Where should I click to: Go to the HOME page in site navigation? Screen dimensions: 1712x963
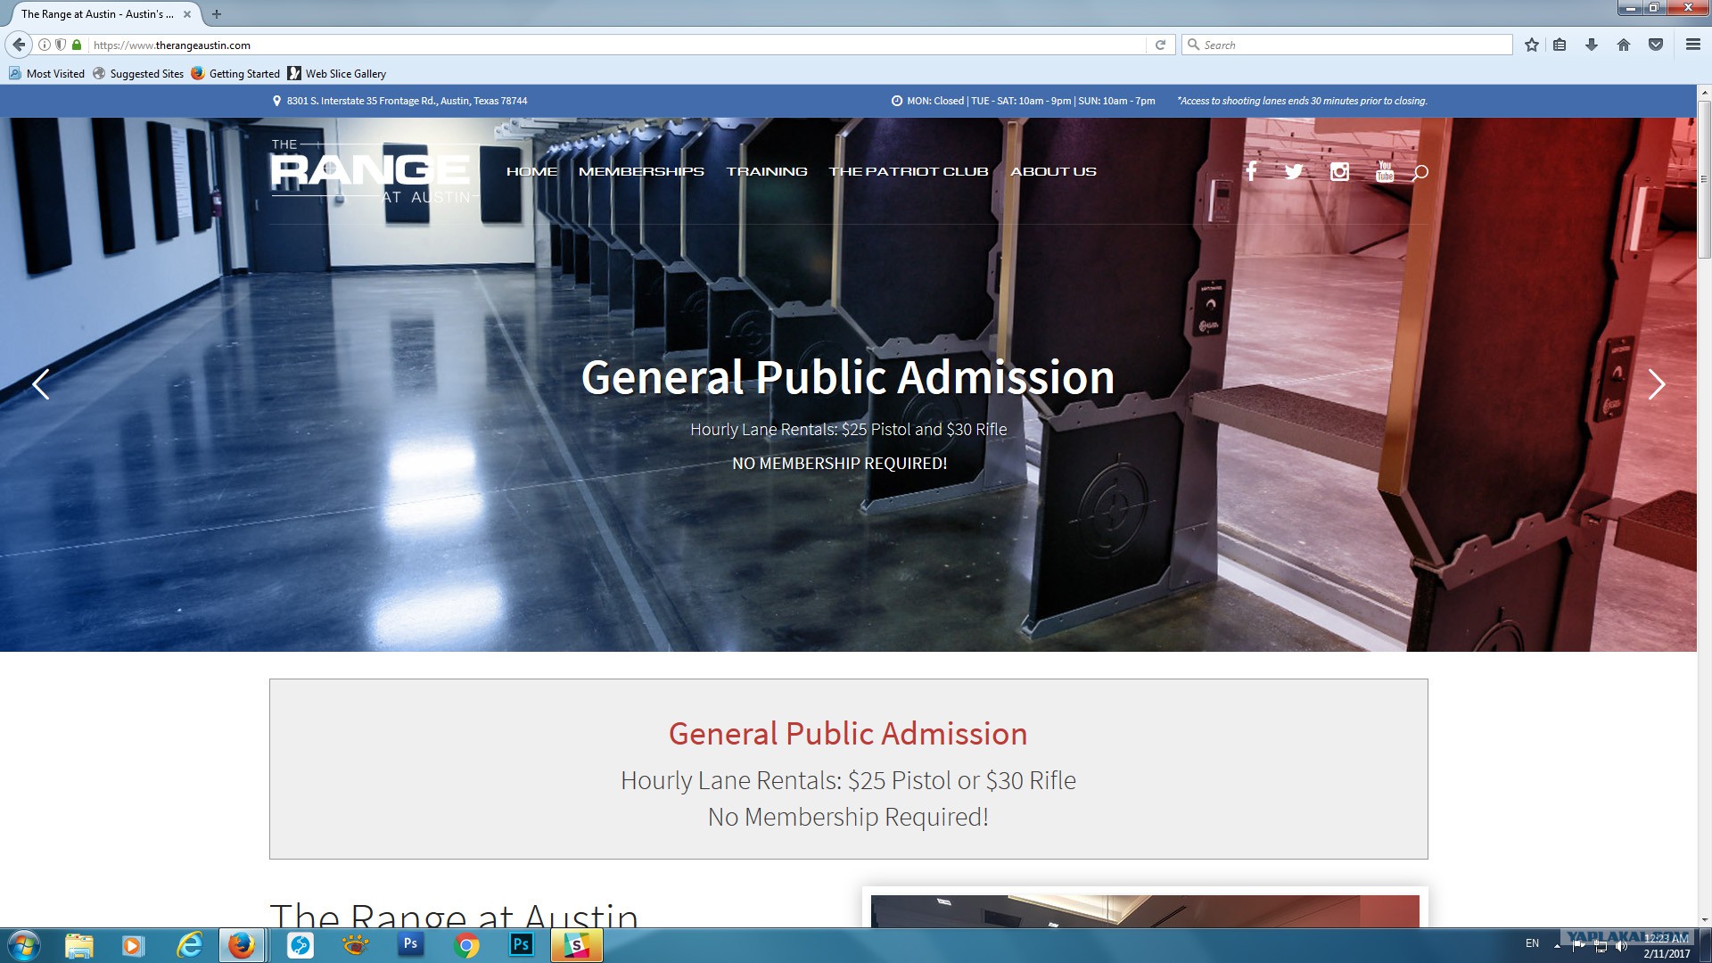[531, 171]
